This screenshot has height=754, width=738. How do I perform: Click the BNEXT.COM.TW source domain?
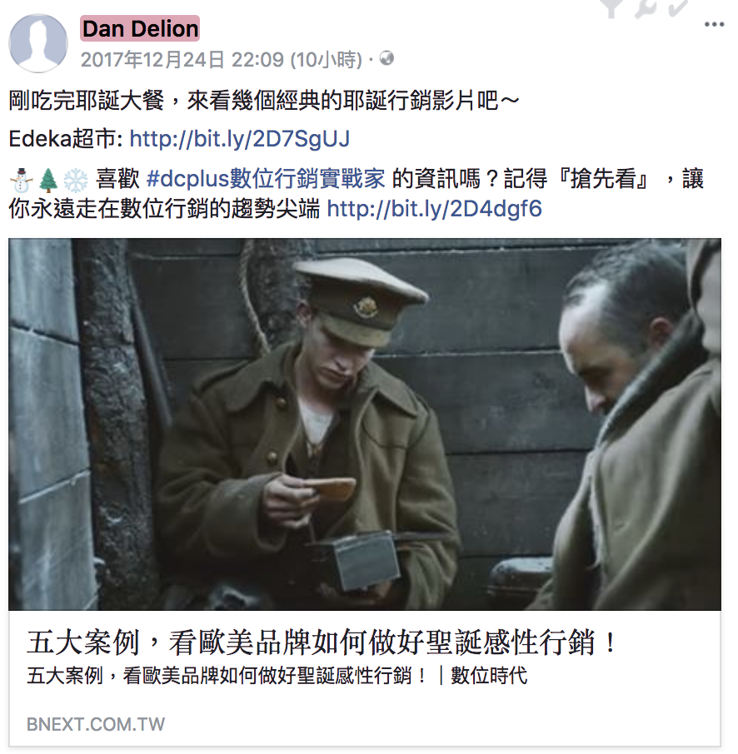[x=95, y=724]
